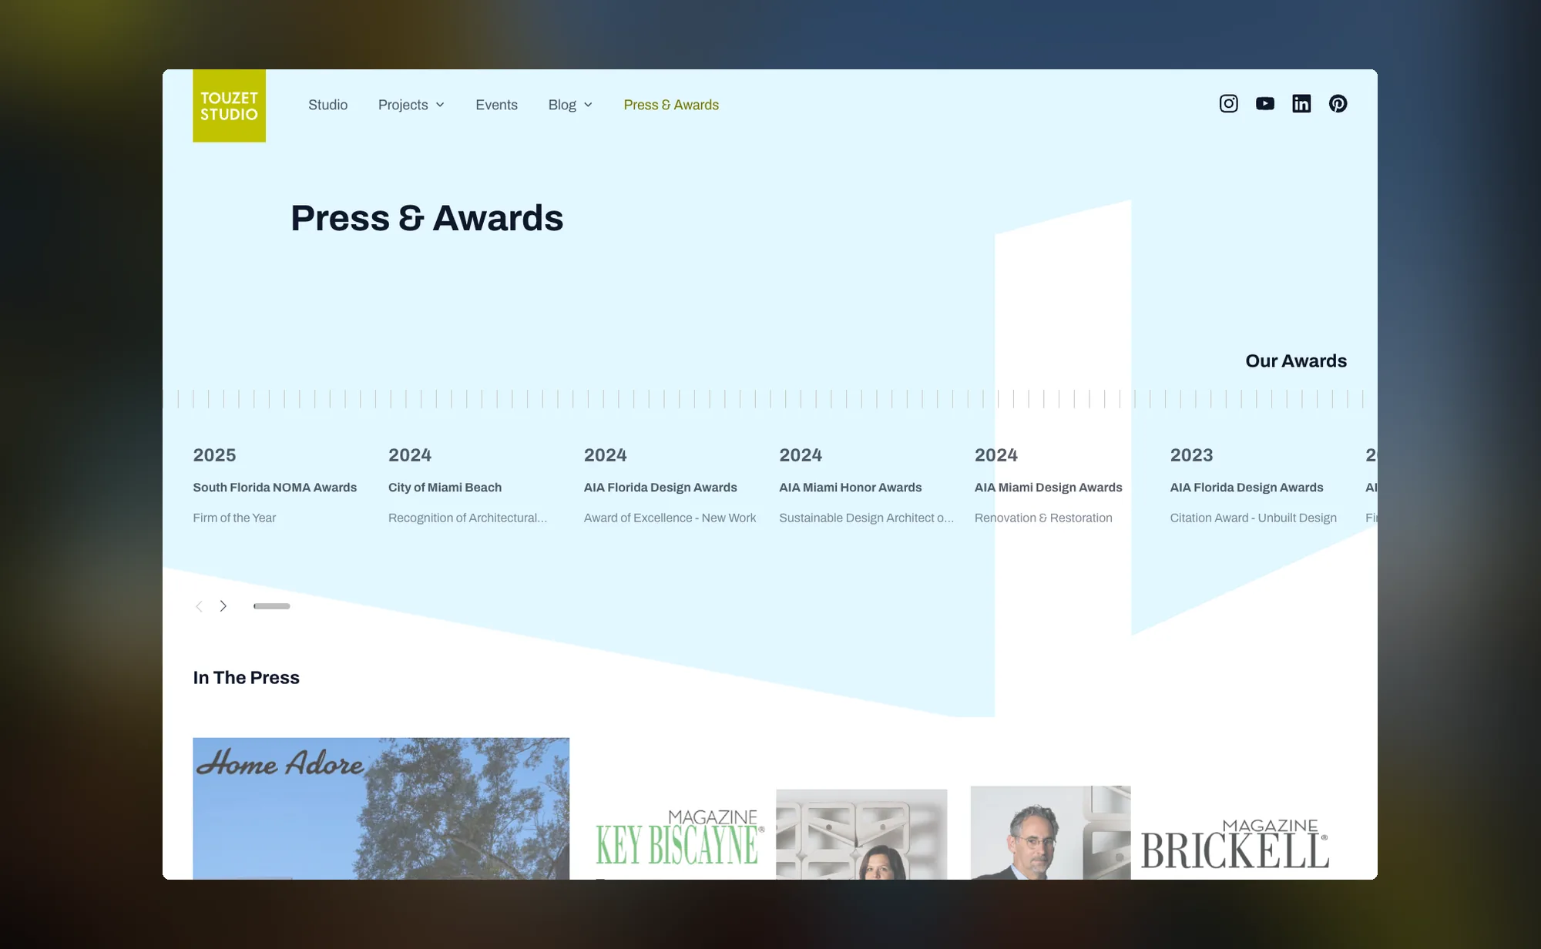Select 2025 South Florida NOMA Awards entry
Viewport: 1541px width, 949px height.
[275, 487]
